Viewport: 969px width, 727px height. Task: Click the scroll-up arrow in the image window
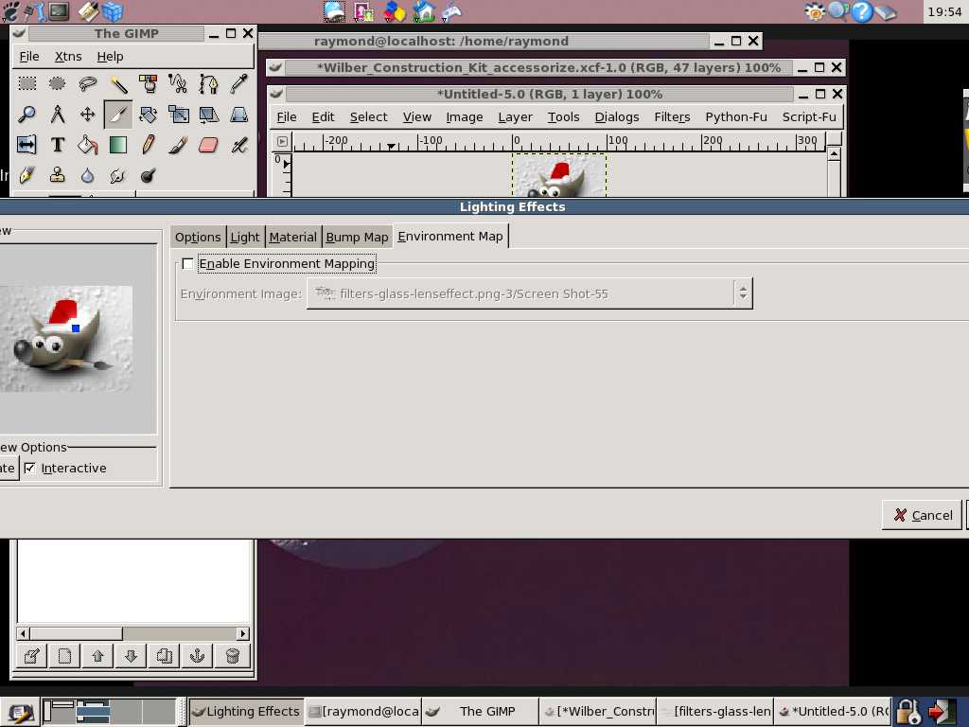click(x=834, y=154)
